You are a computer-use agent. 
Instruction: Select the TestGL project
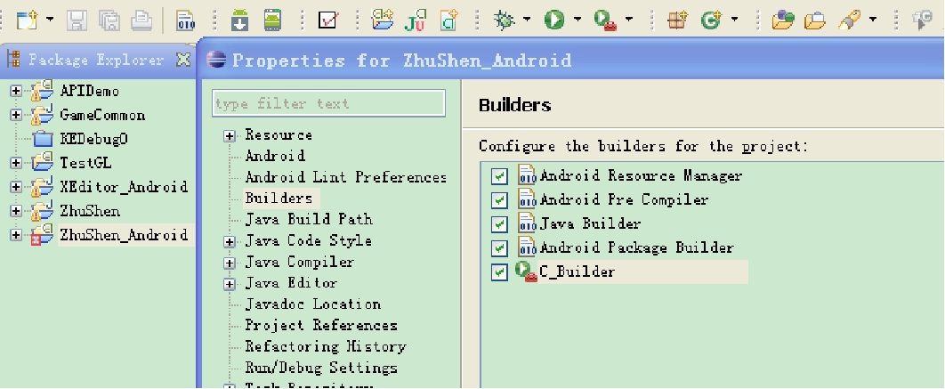click(85, 163)
